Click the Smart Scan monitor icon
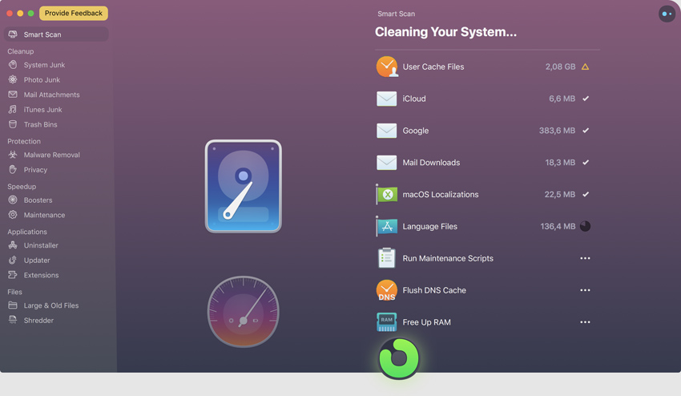This screenshot has height=396, width=681. [x=13, y=34]
